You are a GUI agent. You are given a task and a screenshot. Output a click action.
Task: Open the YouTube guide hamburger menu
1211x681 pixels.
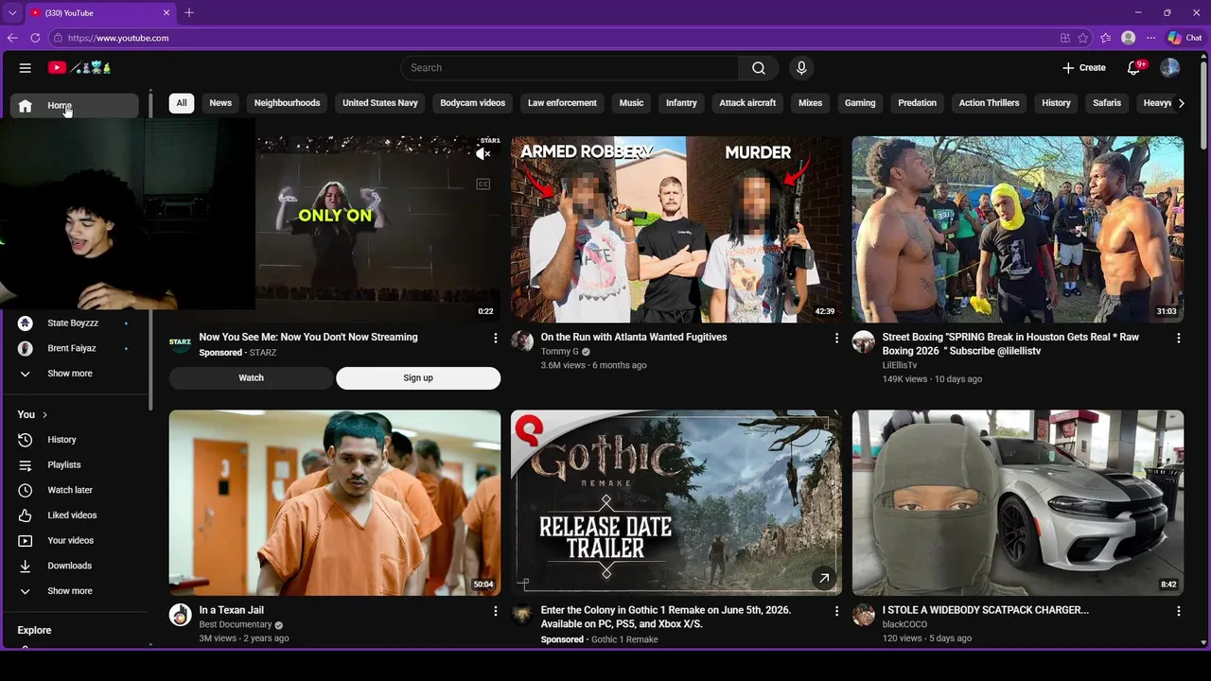26,68
